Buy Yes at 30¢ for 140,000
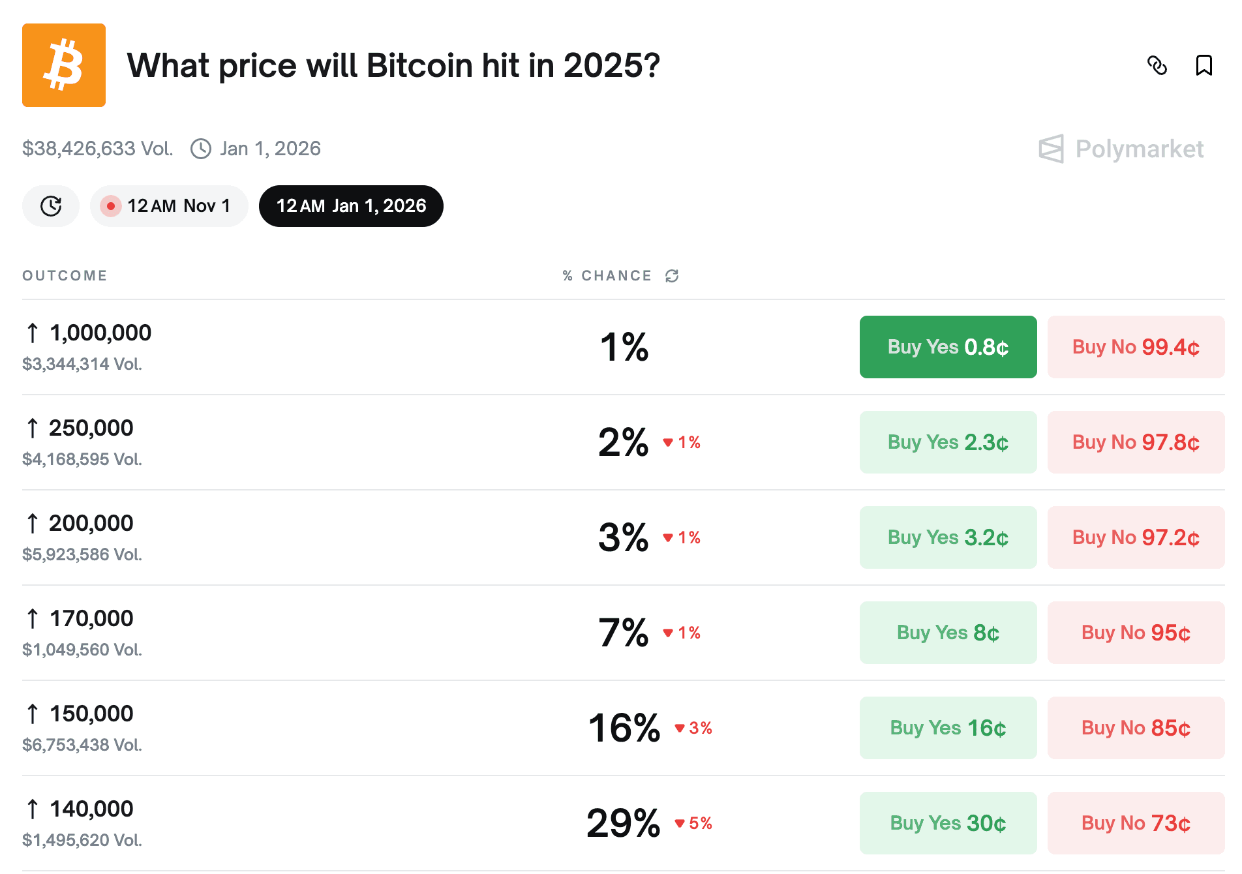Image resolution: width=1242 pixels, height=874 pixels. point(948,823)
